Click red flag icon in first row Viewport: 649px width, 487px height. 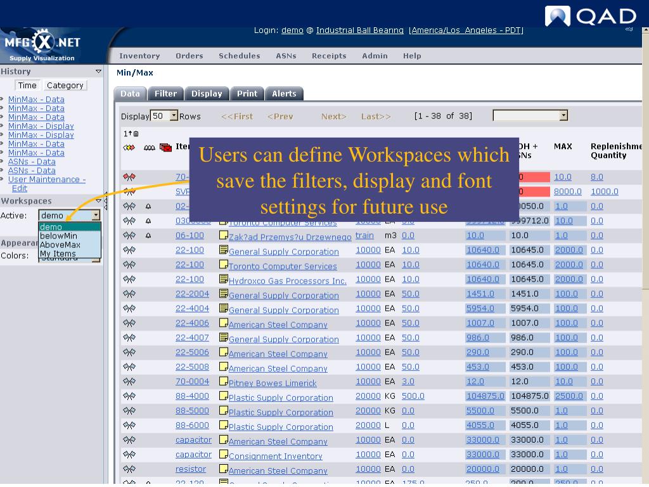coord(129,178)
